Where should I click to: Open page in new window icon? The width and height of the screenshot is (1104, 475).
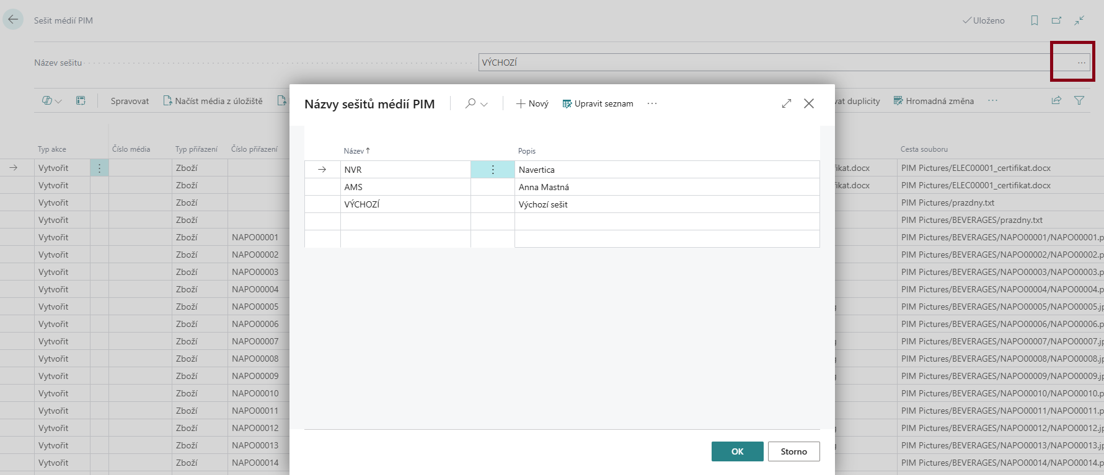[x=1057, y=20]
